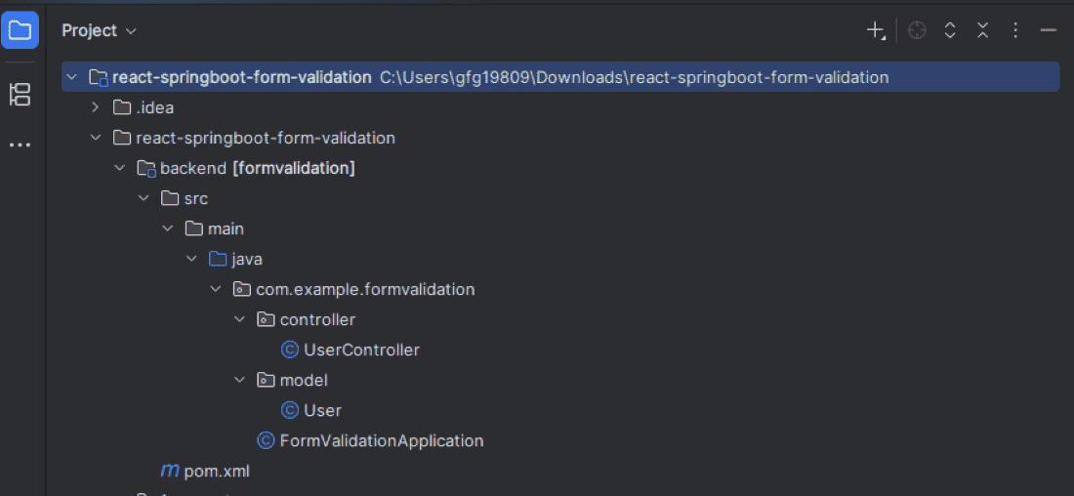Open the Project view dropdown
This screenshot has height=496, width=1074.
tap(100, 31)
